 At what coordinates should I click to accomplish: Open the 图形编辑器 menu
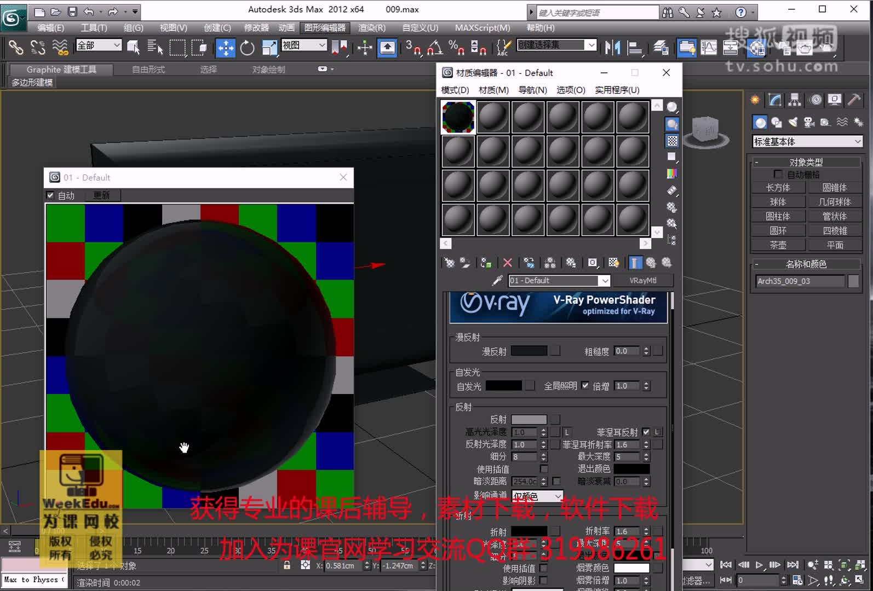click(325, 28)
